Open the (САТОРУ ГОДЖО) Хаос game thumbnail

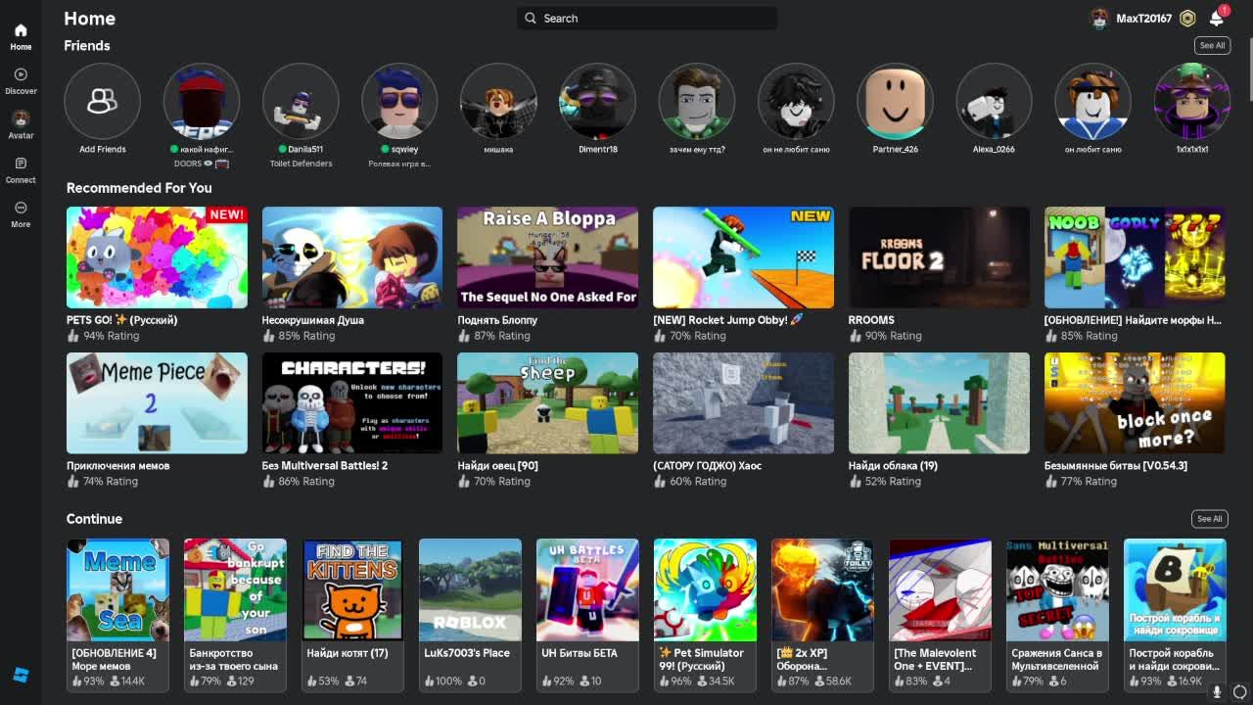(x=743, y=403)
